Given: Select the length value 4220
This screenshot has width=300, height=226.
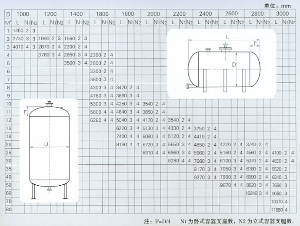Looking at the screenshot, I should point(225,144).
